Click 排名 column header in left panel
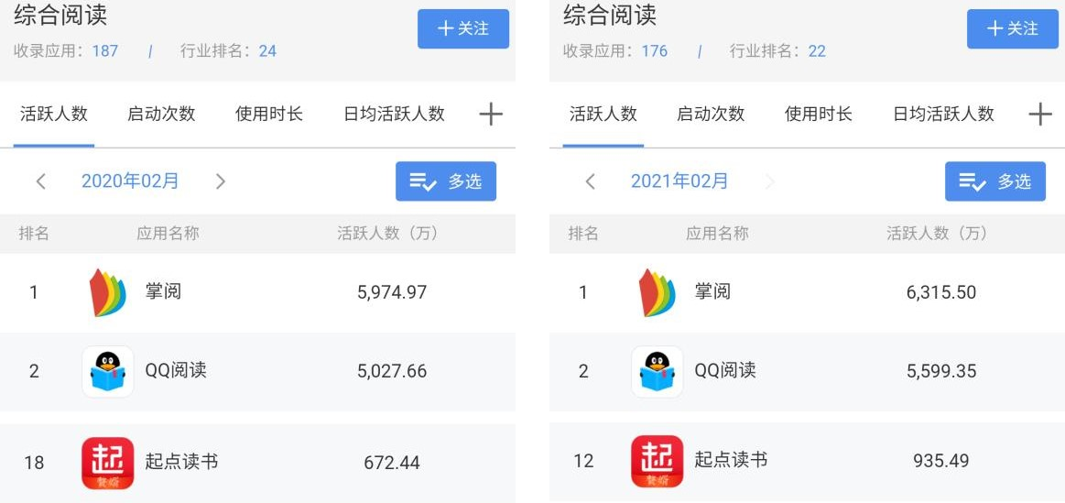 pos(34,234)
